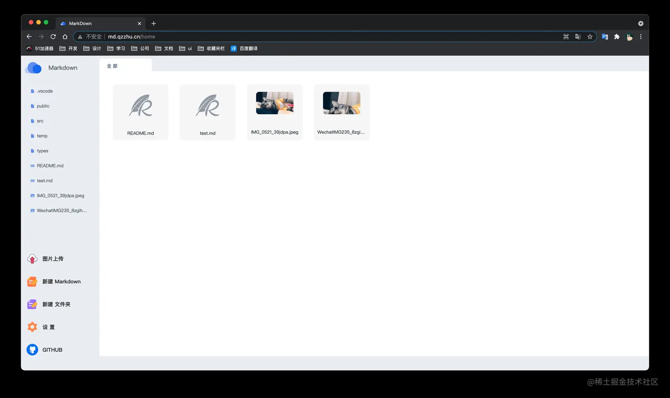The width and height of the screenshot is (670, 398).
Task: Click the file icon beside README.md in sidebar
Action: [32, 166]
